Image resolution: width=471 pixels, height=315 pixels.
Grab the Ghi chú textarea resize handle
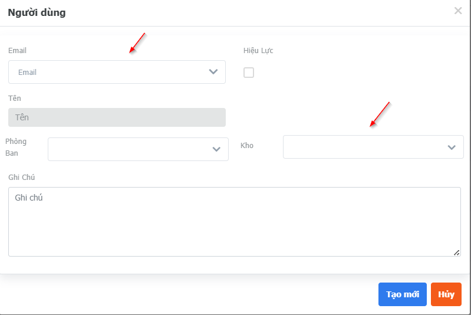tap(457, 252)
